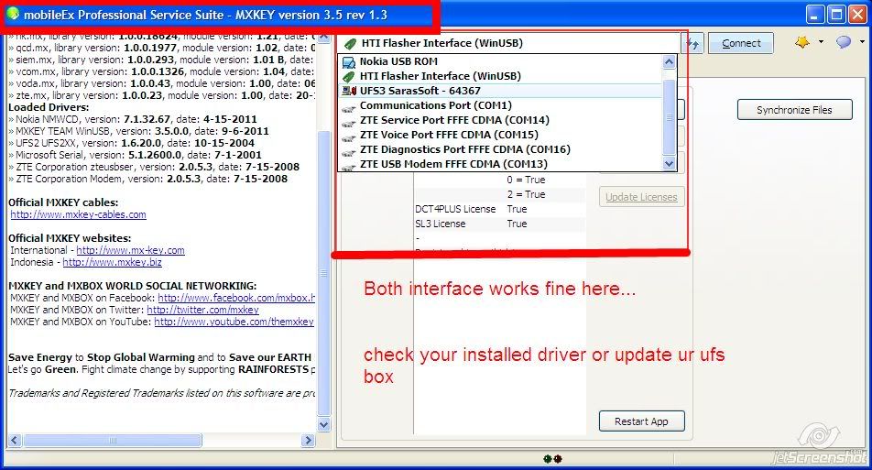Maximize the mobileEx window
Screen dimensions: 872x470
tap(836, 15)
